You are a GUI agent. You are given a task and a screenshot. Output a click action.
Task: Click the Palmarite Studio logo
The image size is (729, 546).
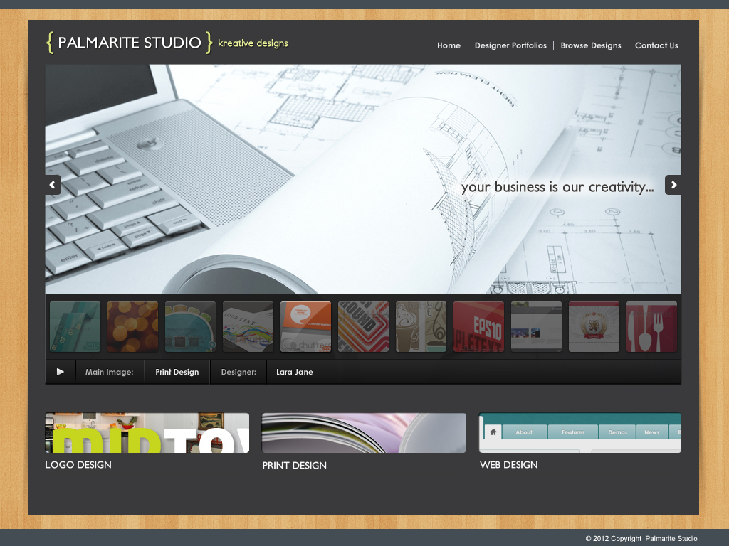pyautogui.click(x=130, y=43)
